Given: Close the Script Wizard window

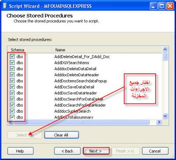Looking at the screenshot, I should [x=170, y=6].
